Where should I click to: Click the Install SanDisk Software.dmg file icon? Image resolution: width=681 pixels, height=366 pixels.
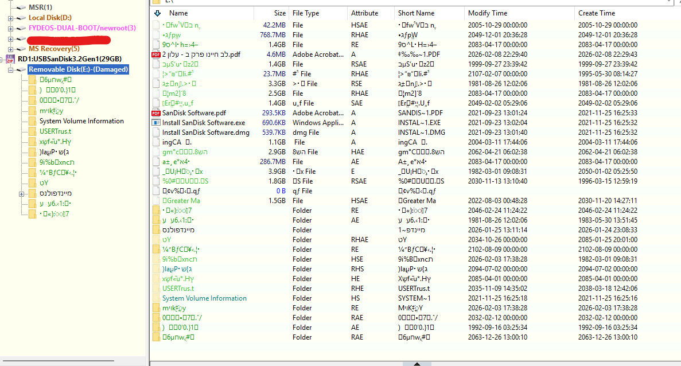(x=156, y=133)
